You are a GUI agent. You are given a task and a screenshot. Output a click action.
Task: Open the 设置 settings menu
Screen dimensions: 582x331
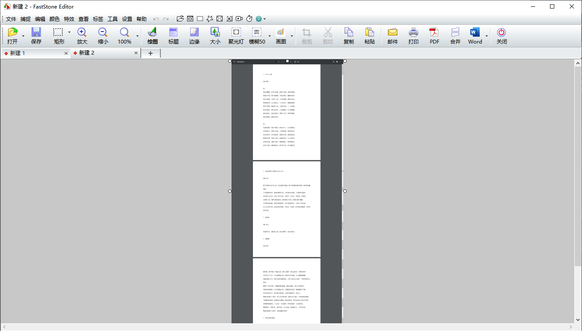pos(127,19)
